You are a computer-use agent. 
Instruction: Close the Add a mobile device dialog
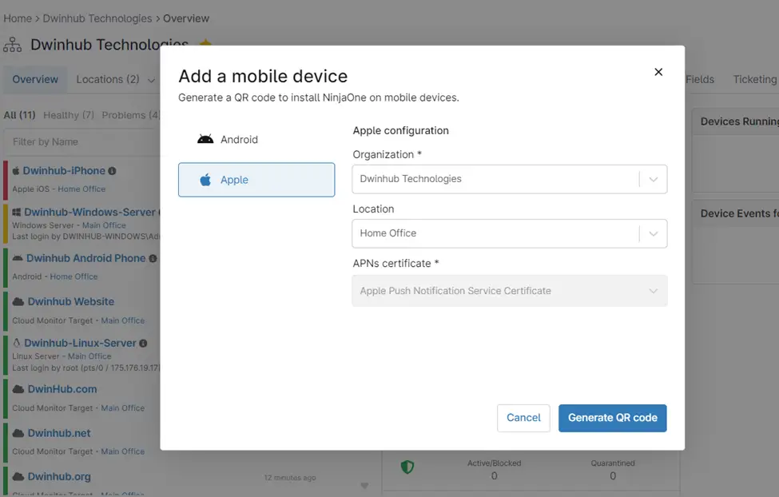point(658,72)
